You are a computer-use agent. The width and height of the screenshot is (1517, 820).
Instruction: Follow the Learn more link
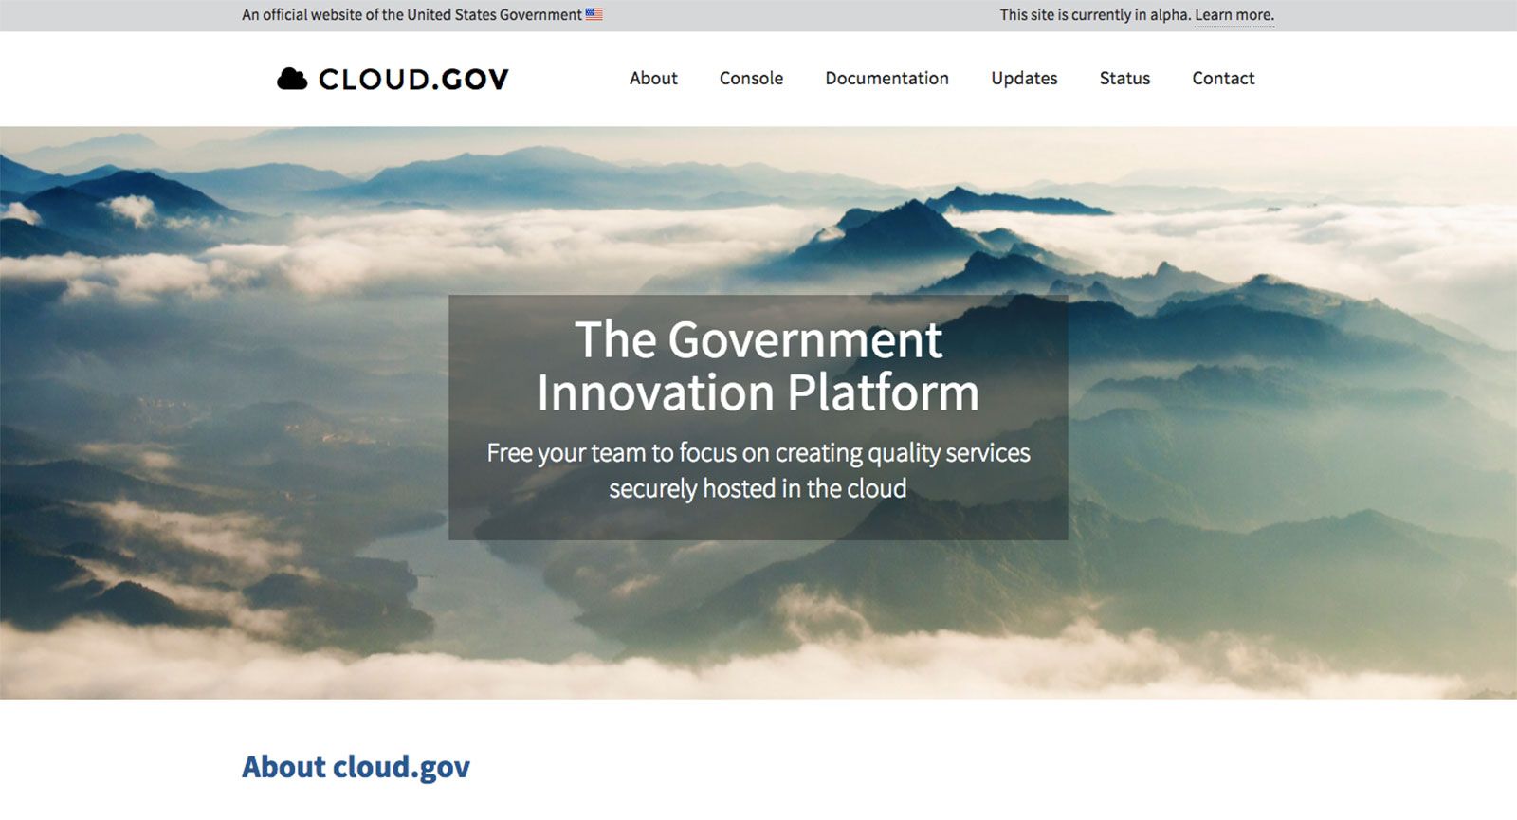[x=1234, y=15]
